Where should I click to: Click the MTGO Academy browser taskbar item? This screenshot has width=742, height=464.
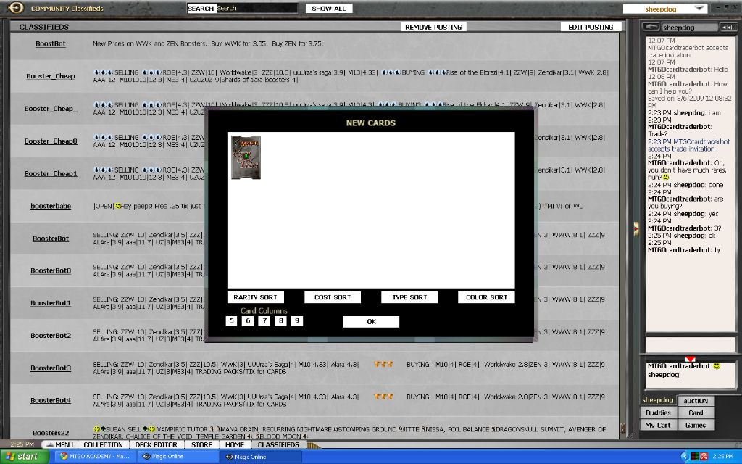coord(94,457)
